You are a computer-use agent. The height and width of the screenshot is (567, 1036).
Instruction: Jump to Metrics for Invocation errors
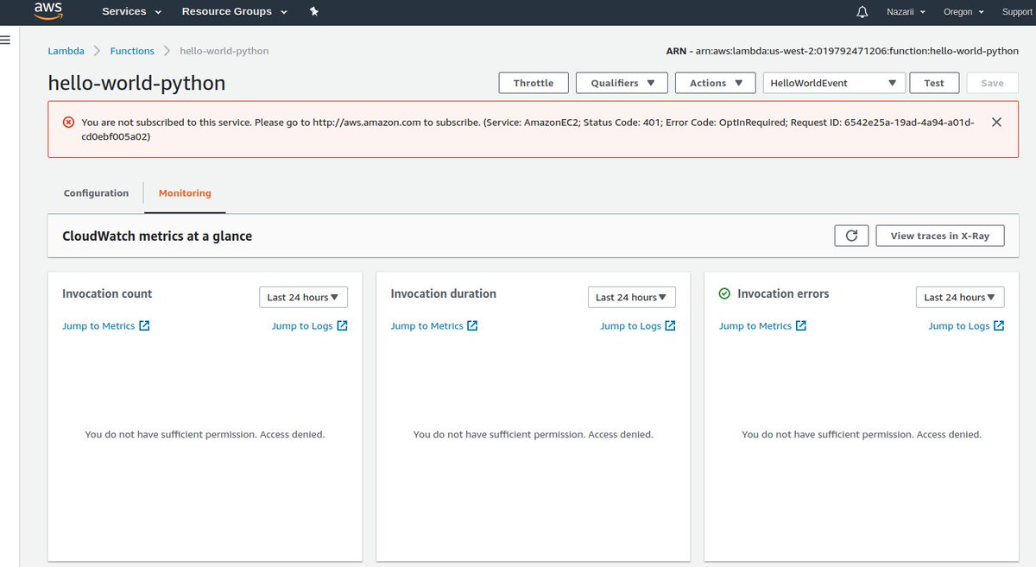(763, 326)
